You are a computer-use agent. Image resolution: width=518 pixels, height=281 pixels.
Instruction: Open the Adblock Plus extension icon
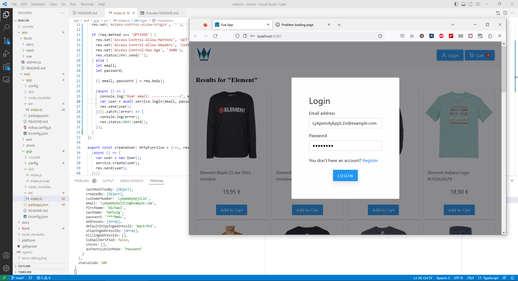point(441,36)
